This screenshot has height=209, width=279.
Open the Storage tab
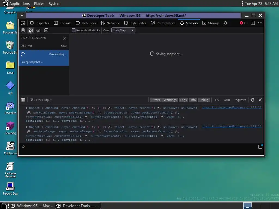[x=211, y=23]
